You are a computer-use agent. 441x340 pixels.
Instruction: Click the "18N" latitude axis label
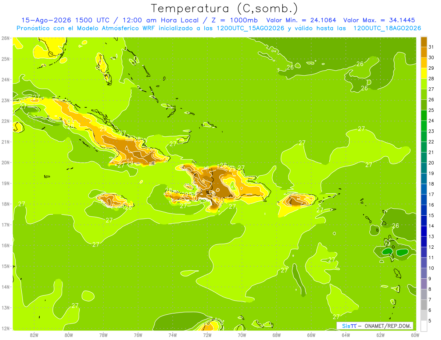click(x=6, y=204)
